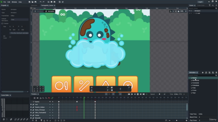Expand the Nuvem_Sabao timeline layer

31,107
